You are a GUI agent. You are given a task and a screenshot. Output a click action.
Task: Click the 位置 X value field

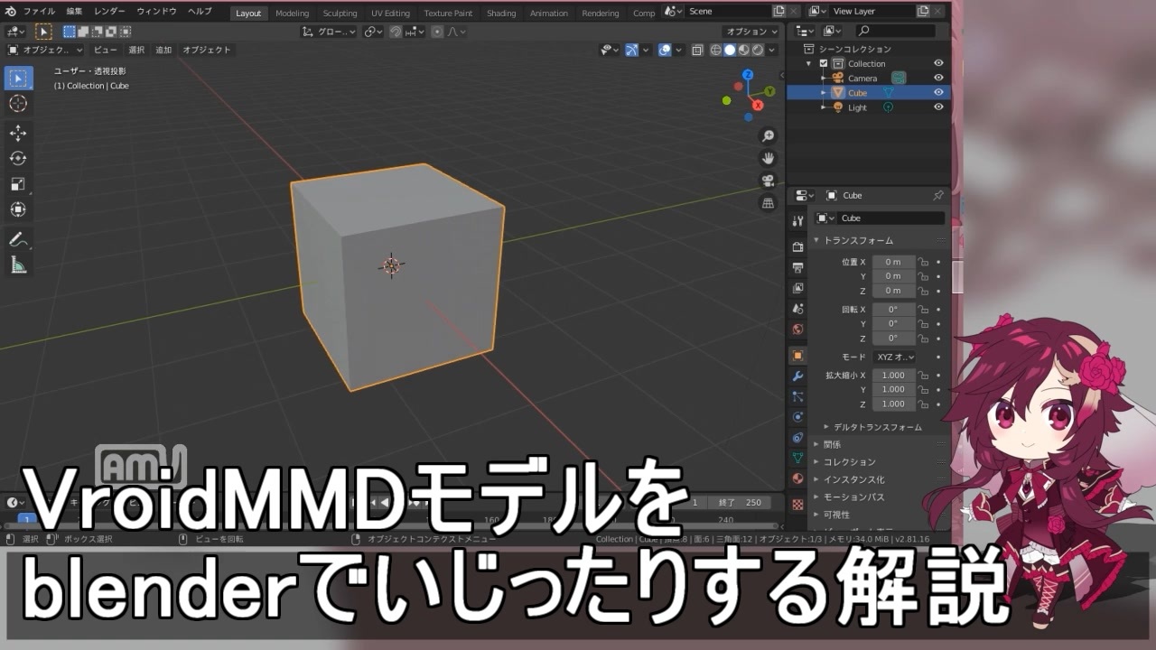(893, 262)
